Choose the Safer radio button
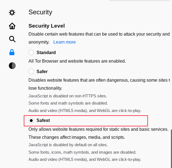The height and width of the screenshot is (168, 172). [31, 71]
